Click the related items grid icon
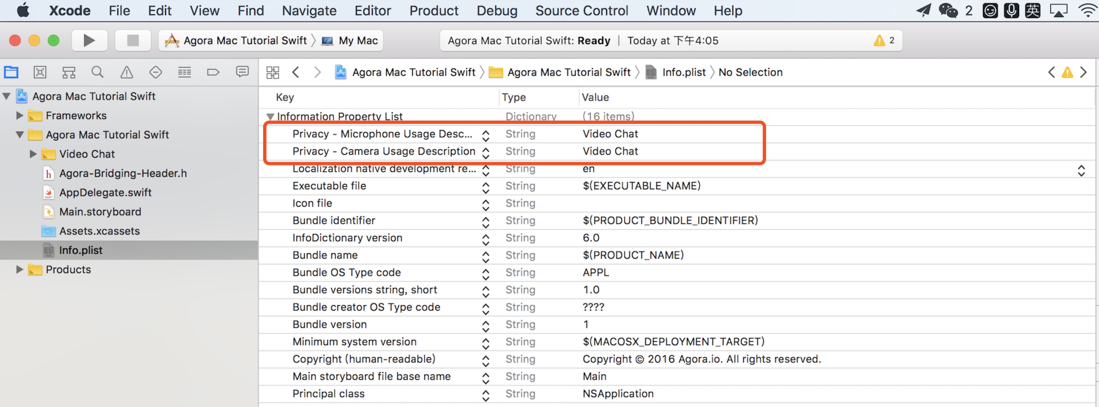 click(273, 72)
